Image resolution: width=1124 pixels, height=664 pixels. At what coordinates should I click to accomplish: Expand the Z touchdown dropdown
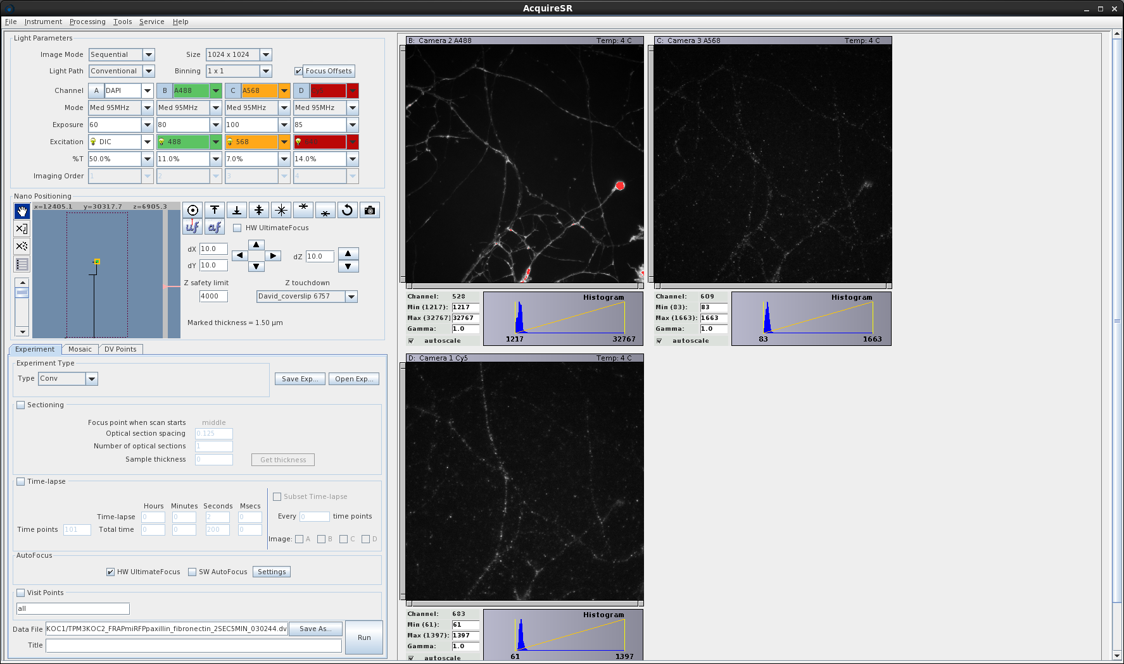(351, 297)
